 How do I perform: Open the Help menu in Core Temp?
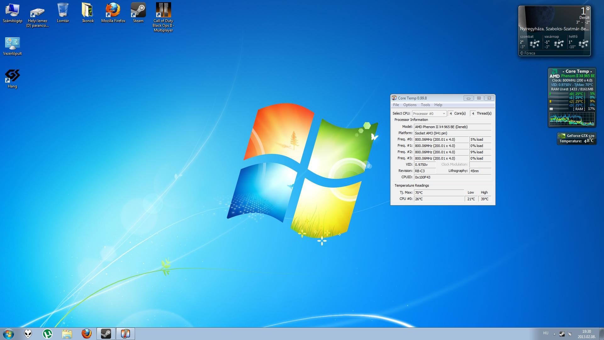pyautogui.click(x=438, y=105)
